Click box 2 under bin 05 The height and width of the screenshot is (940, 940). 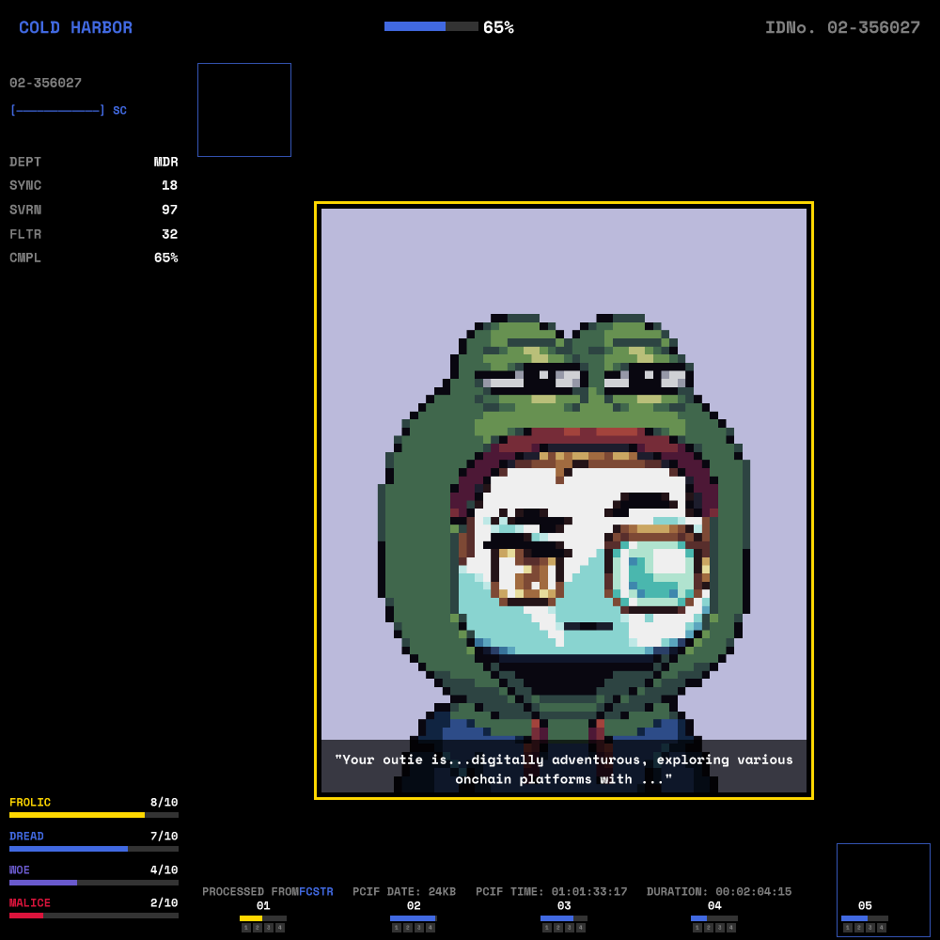[859, 928]
